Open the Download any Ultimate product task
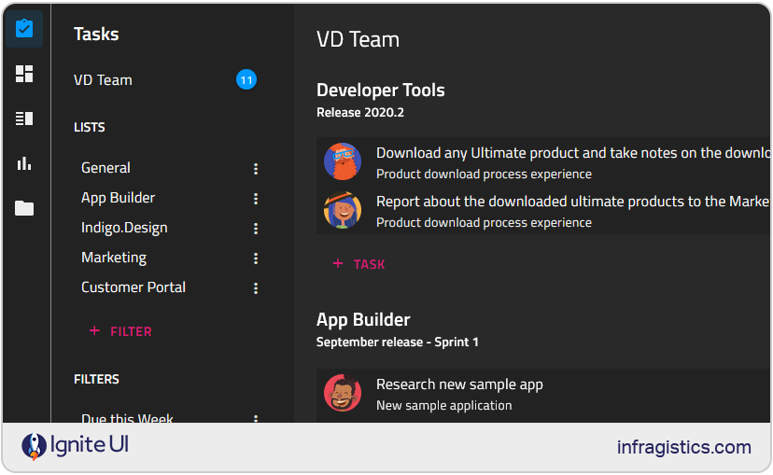The image size is (773, 475). (x=543, y=161)
